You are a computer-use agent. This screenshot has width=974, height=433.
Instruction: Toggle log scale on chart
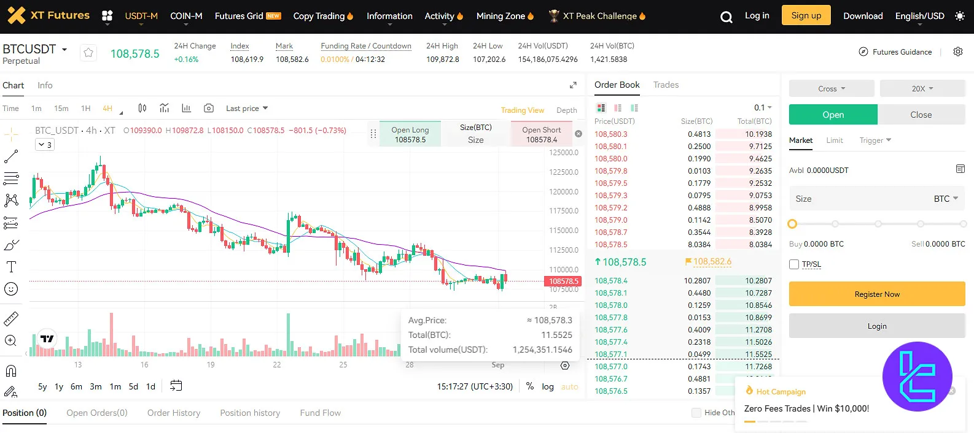[x=548, y=386]
